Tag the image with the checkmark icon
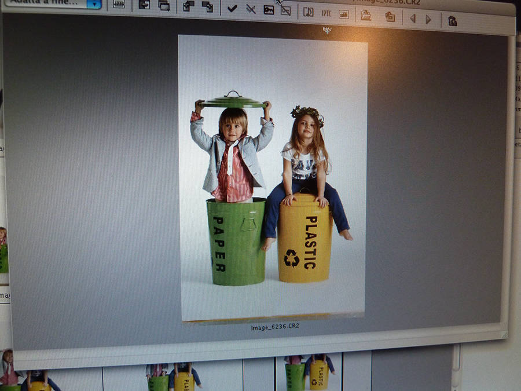This screenshot has width=521, height=391. point(232,8)
